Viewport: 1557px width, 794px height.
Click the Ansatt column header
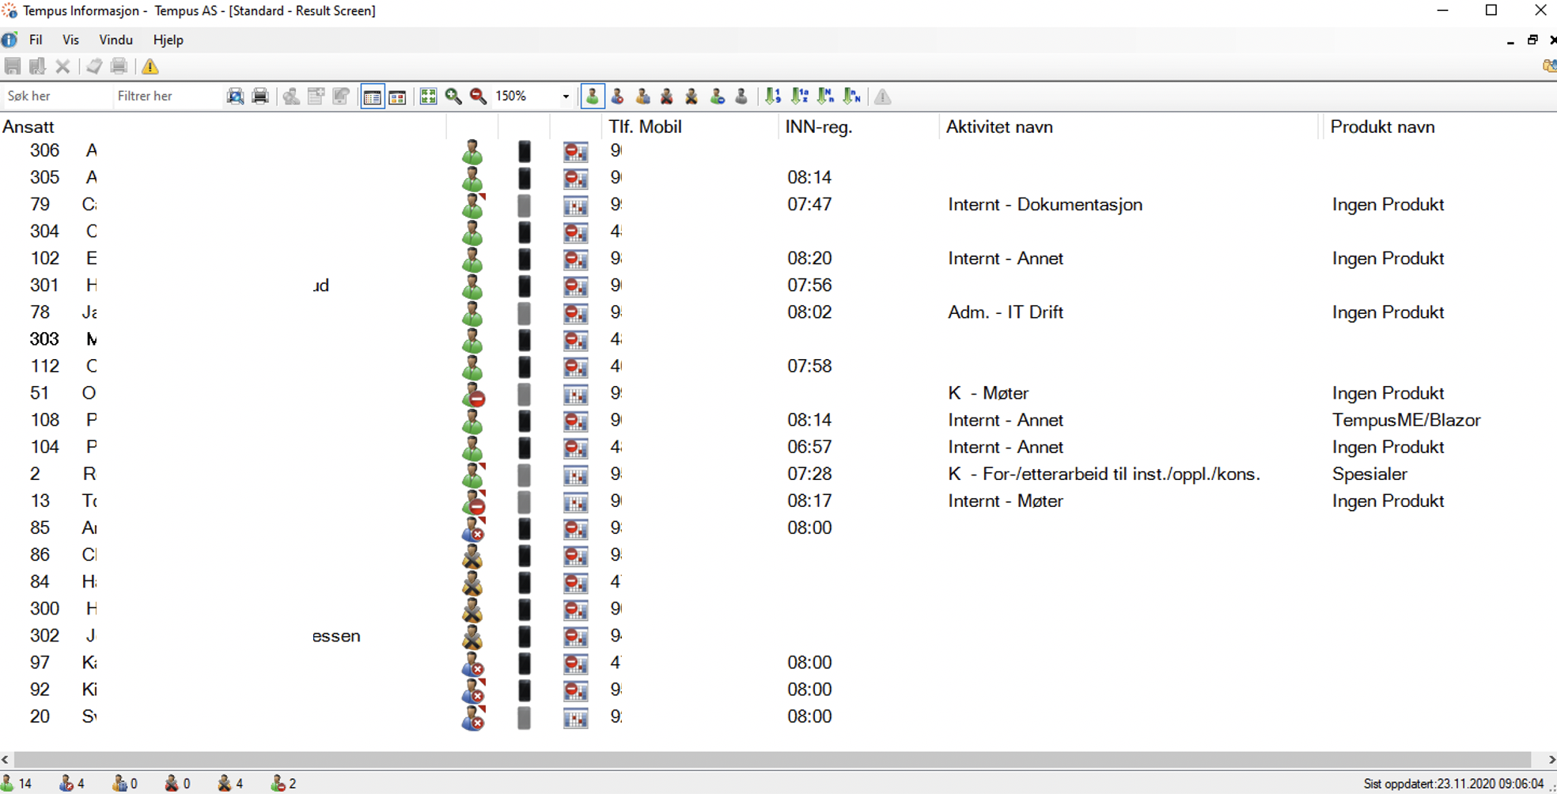[x=28, y=127]
